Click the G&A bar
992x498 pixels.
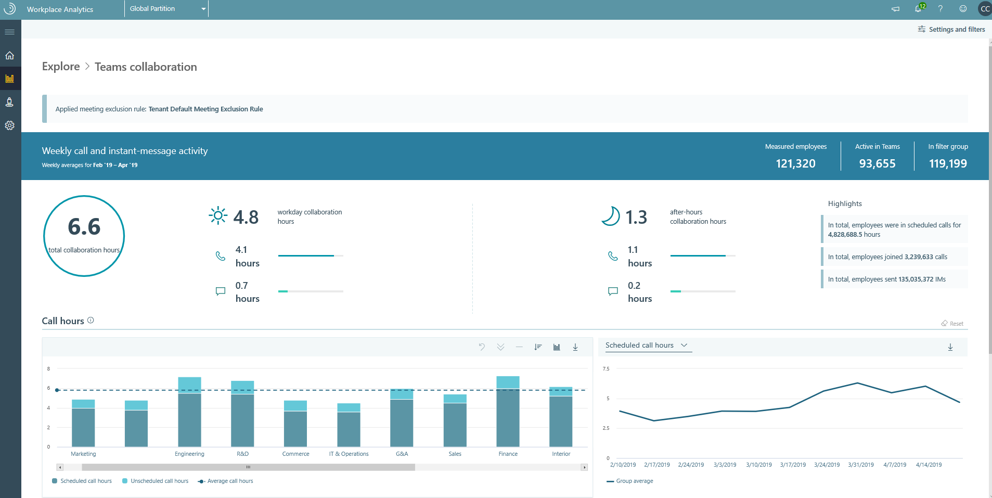click(x=402, y=418)
